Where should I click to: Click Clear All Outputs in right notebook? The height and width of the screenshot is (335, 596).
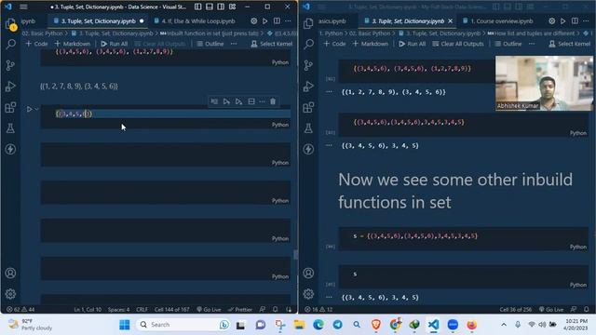click(458, 44)
